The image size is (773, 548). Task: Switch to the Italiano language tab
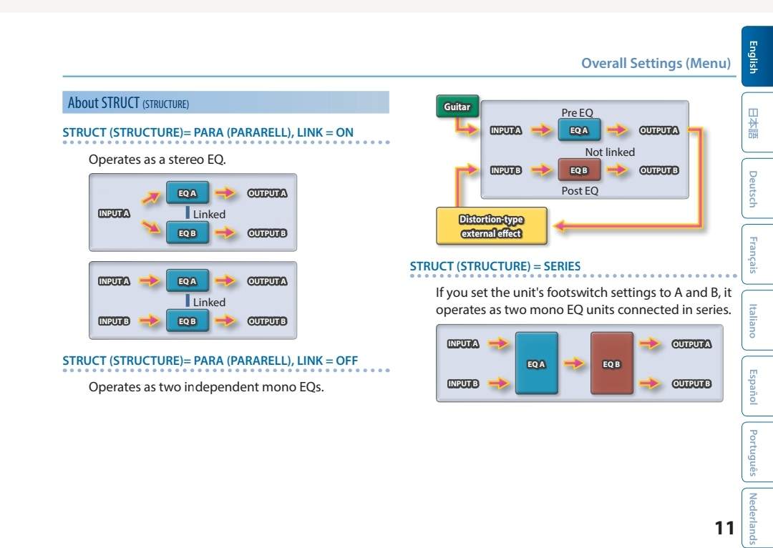(x=757, y=321)
